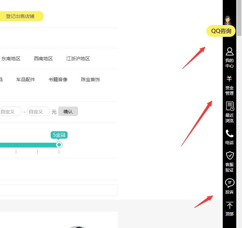The width and height of the screenshot is (242, 228).
Task: Select 东南地区 region filter
Action: coord(11,59)
